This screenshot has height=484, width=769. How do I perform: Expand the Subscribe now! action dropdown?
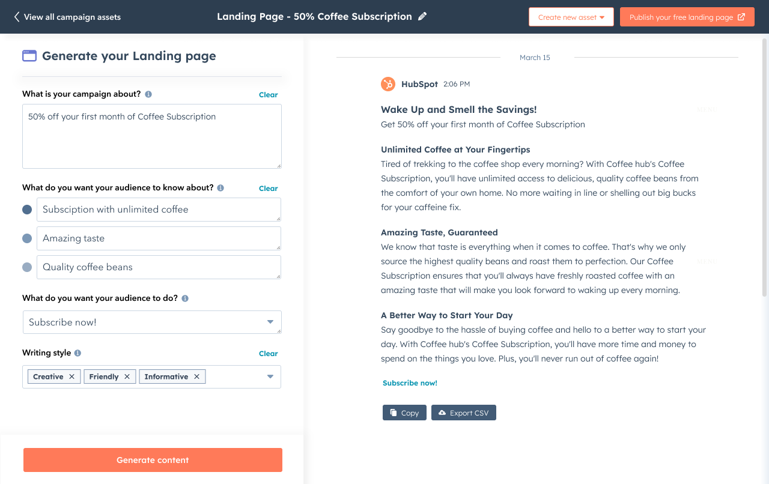(x=270, y=322)
